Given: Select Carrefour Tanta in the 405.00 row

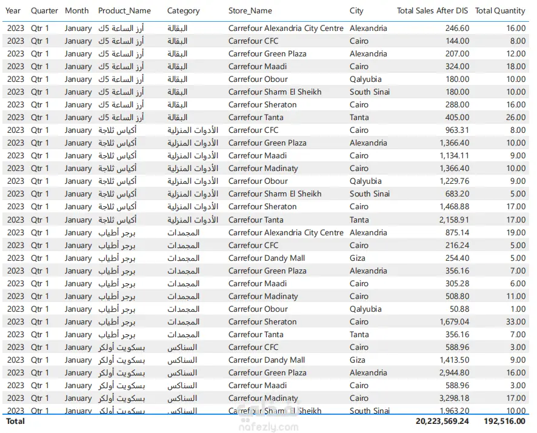Looking at the screenshot, I should (x=256, y=117).
